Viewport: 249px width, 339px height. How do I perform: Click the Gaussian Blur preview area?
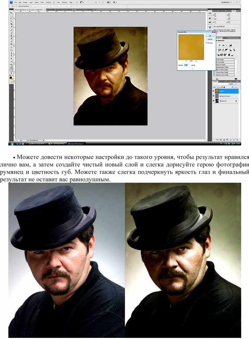coord(191,47)
